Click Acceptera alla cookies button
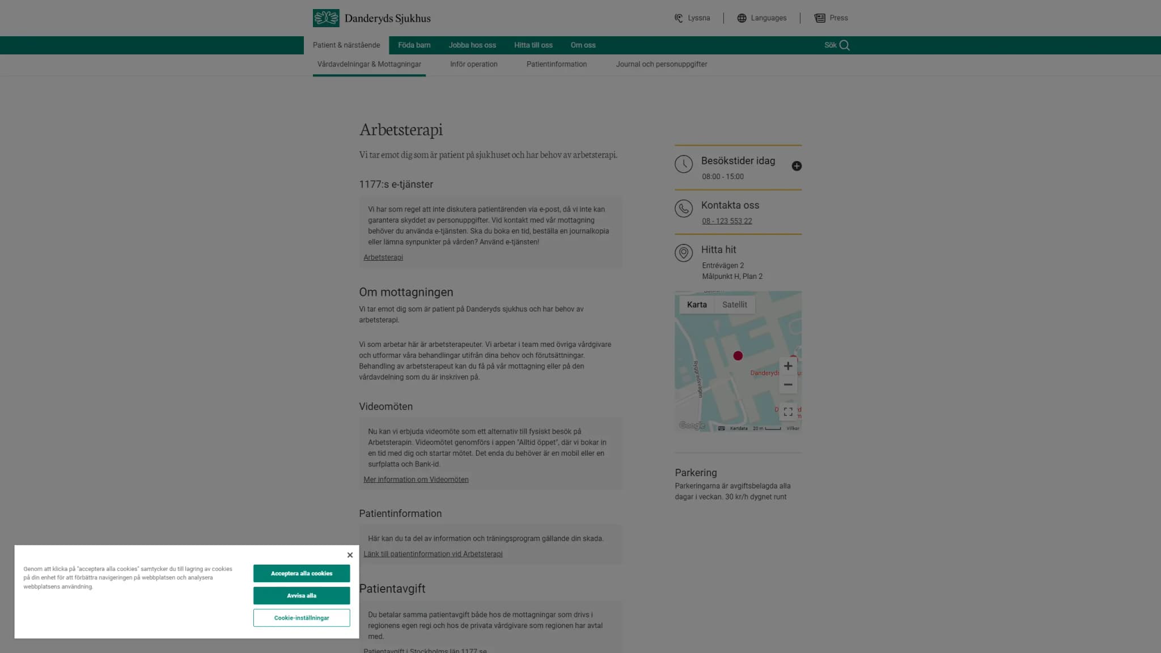This screenshot has width=1161, height=653. [x=302, y=574]
